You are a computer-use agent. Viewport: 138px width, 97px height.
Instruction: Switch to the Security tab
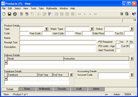[x=62, y=89]
